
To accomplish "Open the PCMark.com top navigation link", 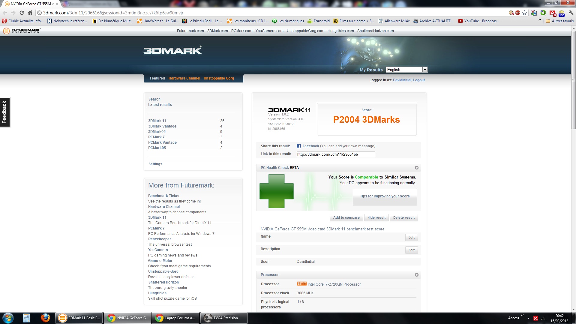I will coord(241,31).
